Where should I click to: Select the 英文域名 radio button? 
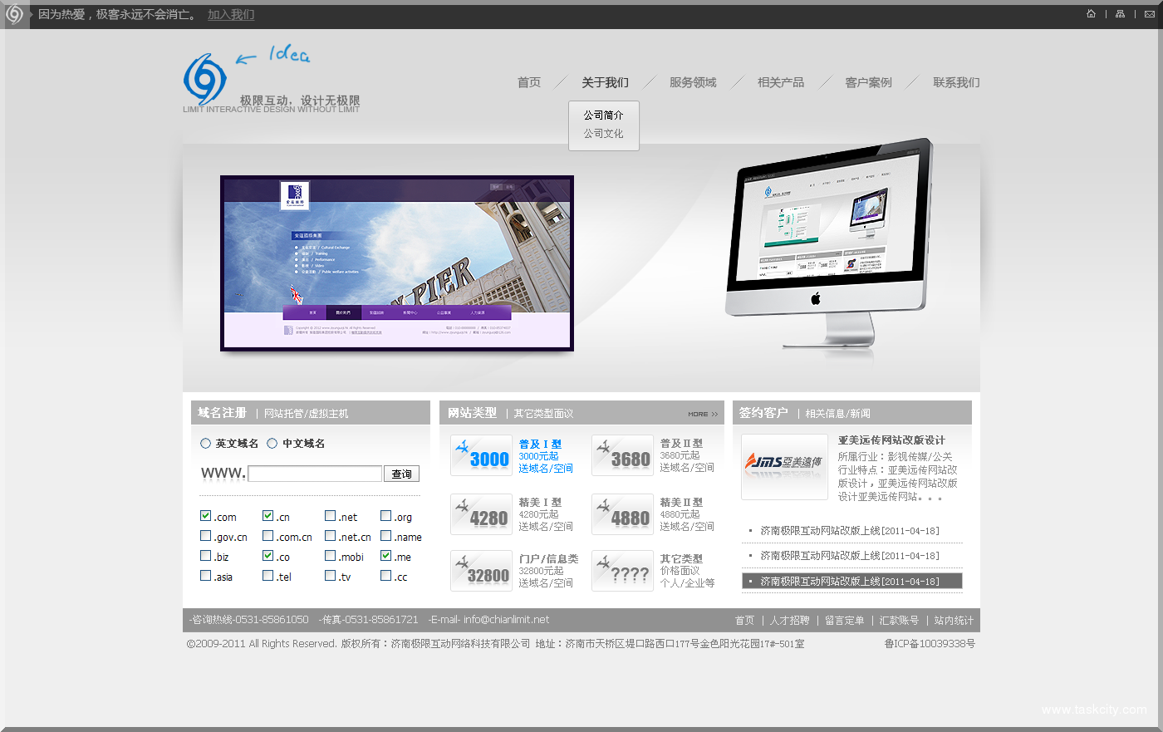pyautogui.click(x=206, y=444)
